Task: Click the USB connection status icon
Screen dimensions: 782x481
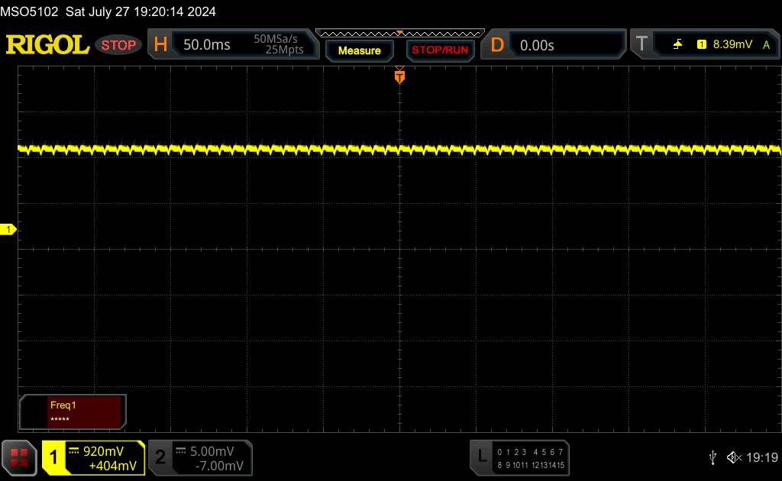Action: (713, 457)
